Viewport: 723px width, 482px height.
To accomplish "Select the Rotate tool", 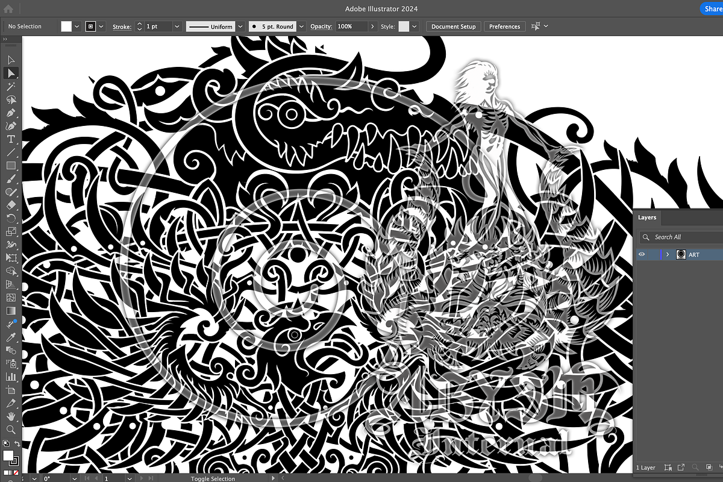I will click(11, 218).
